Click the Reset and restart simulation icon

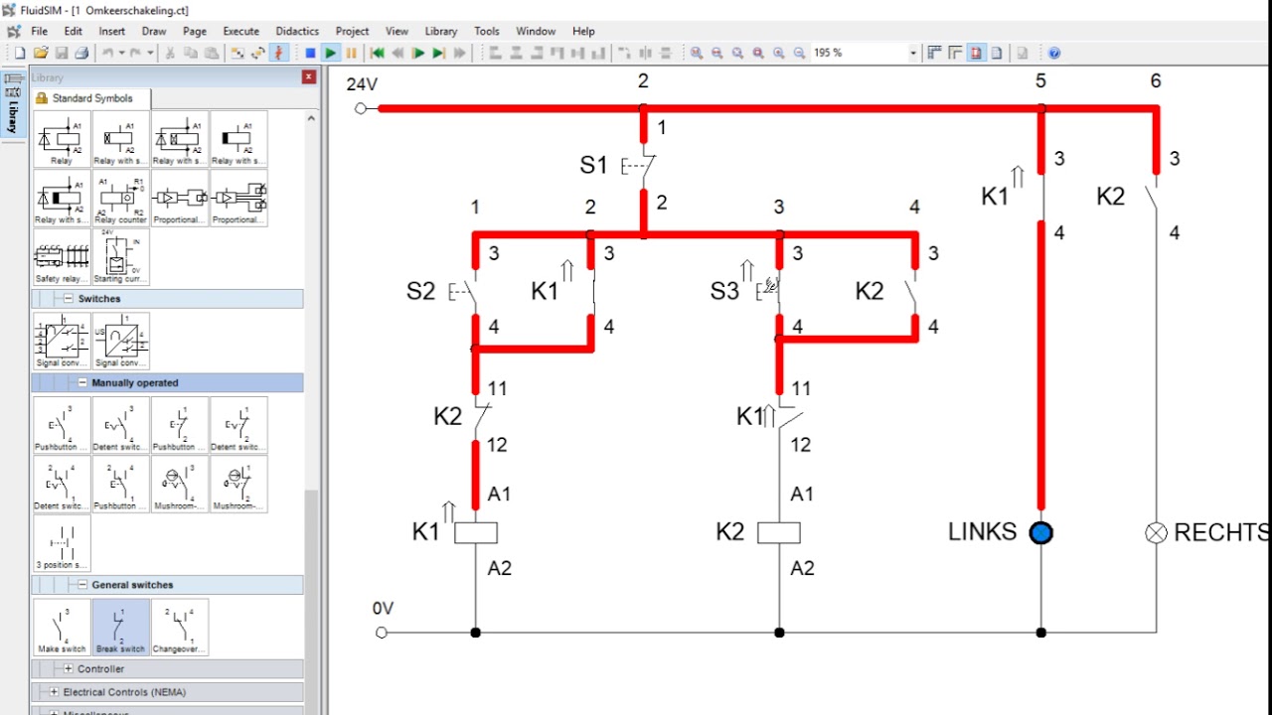[x=377, y=53]
